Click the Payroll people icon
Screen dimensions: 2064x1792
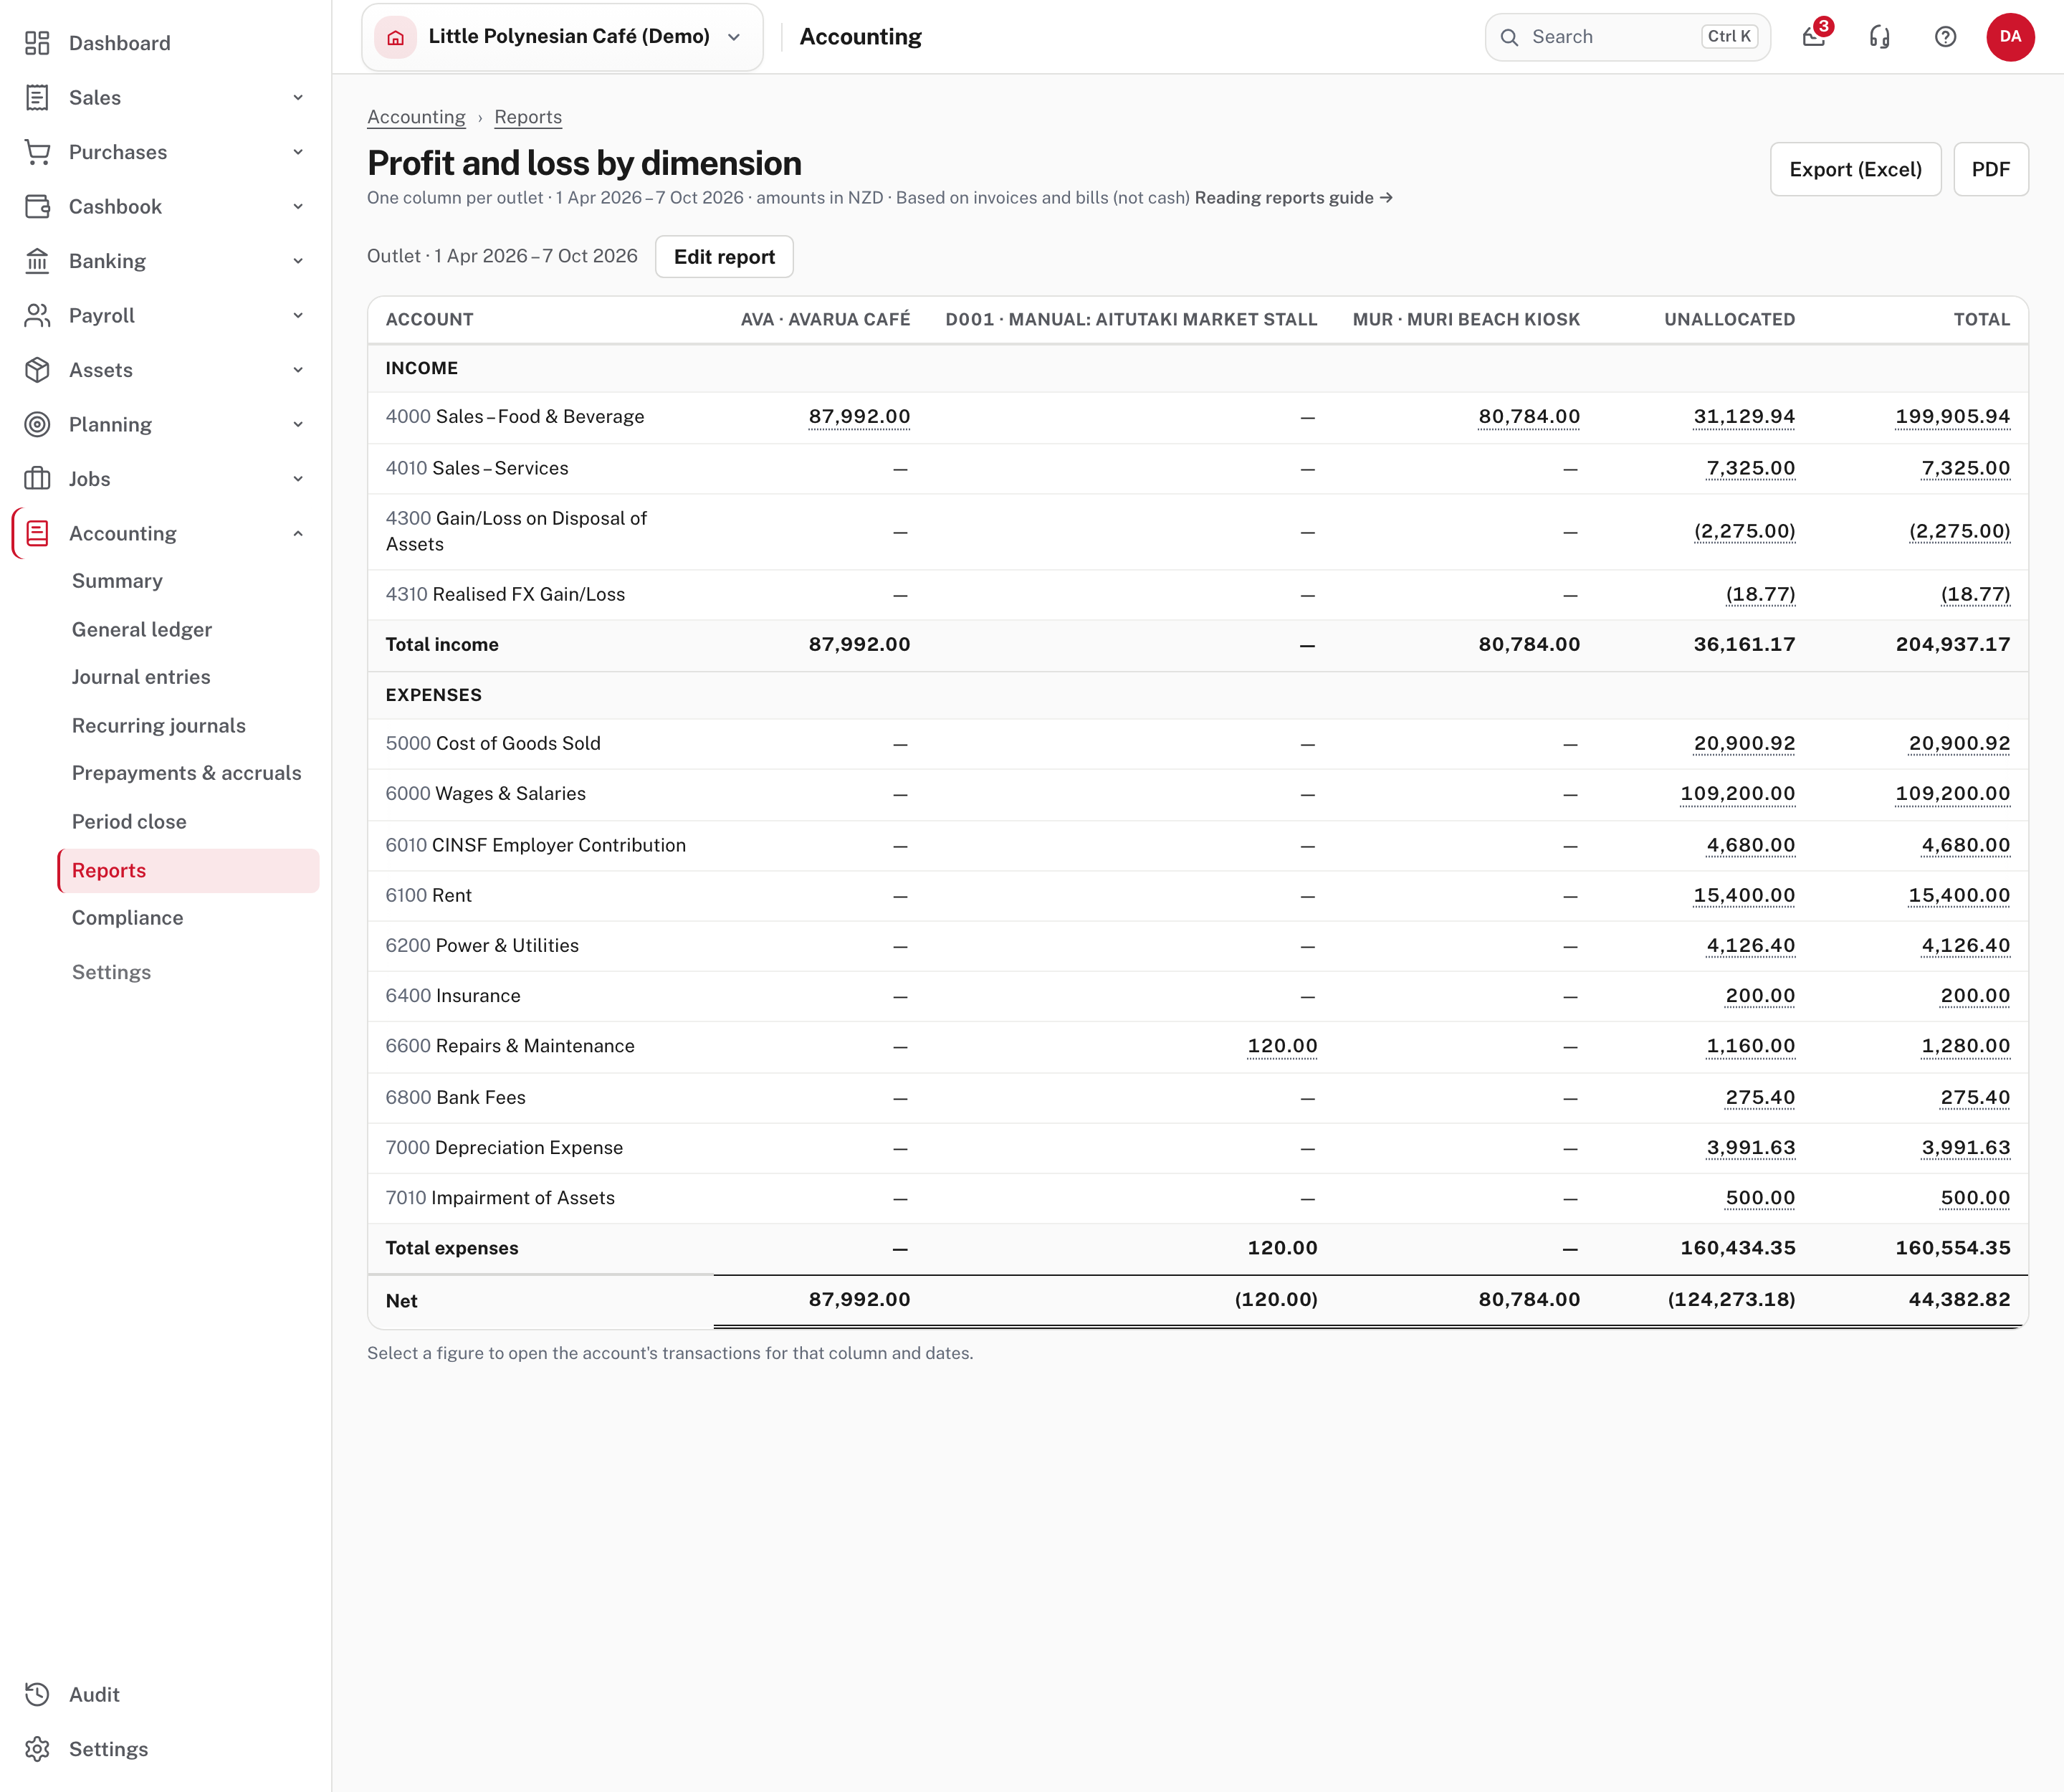[x=37, y=316]
